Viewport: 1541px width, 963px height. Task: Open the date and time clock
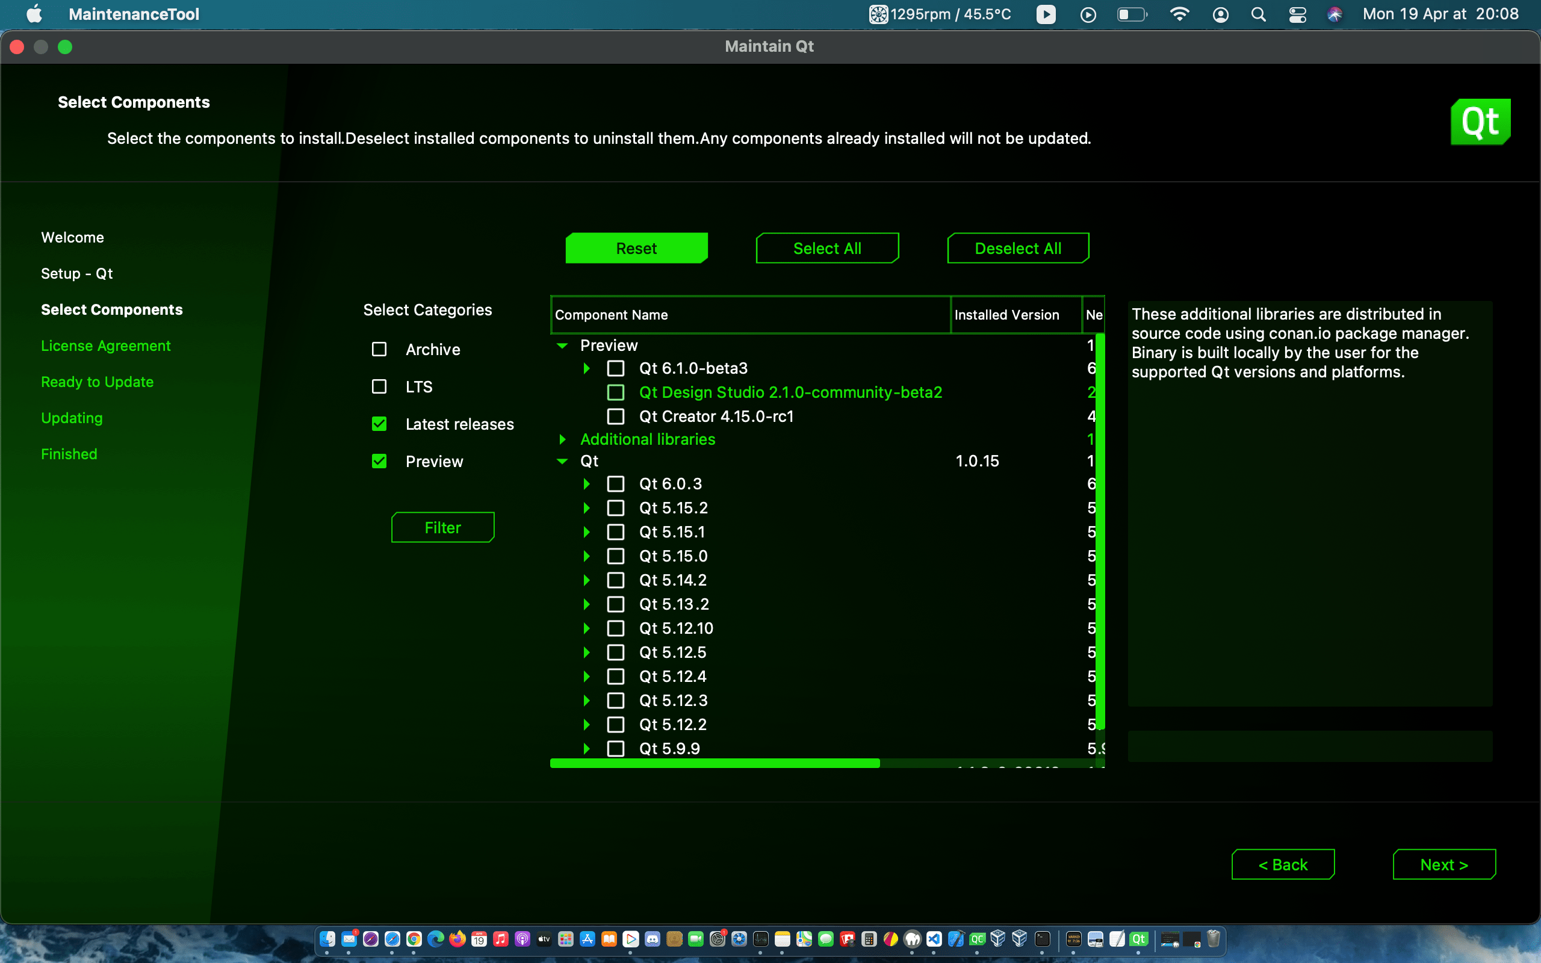(x=1440, y=14)
